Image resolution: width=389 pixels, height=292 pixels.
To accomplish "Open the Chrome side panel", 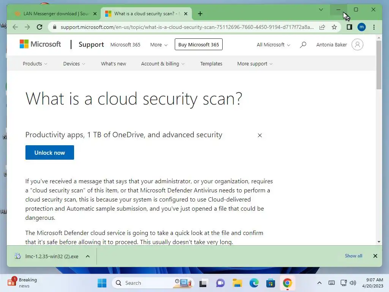I will pos(349,27).
